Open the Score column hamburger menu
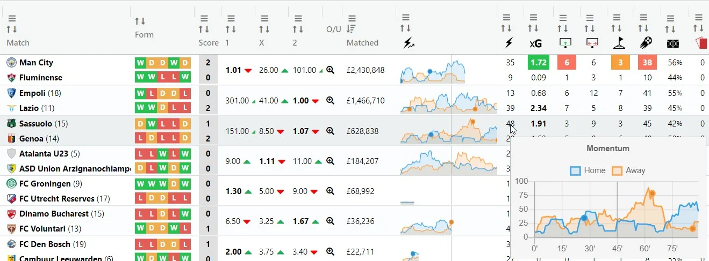This screenshot has height=261, width=709. (x=204, y=18)
